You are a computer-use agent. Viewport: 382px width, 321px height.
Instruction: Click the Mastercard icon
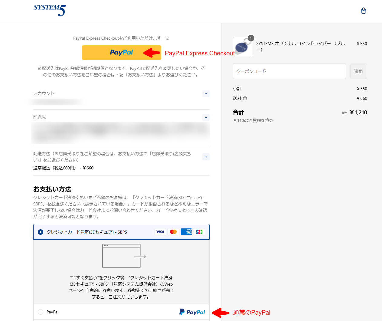[x=173, y=232]
